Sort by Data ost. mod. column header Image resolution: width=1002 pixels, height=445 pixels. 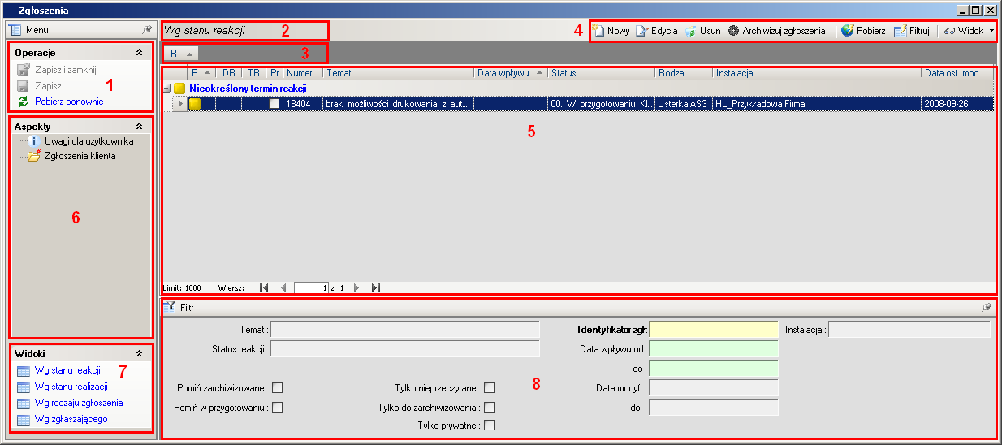click(958, 73)
